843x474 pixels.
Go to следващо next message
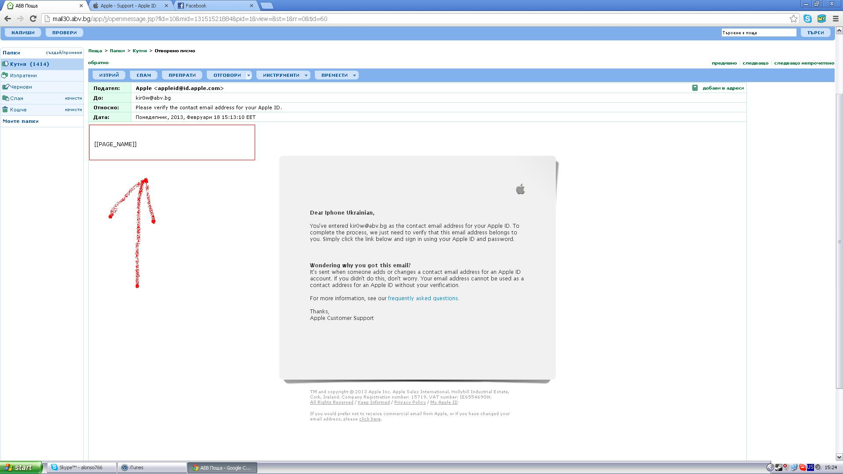755,63
